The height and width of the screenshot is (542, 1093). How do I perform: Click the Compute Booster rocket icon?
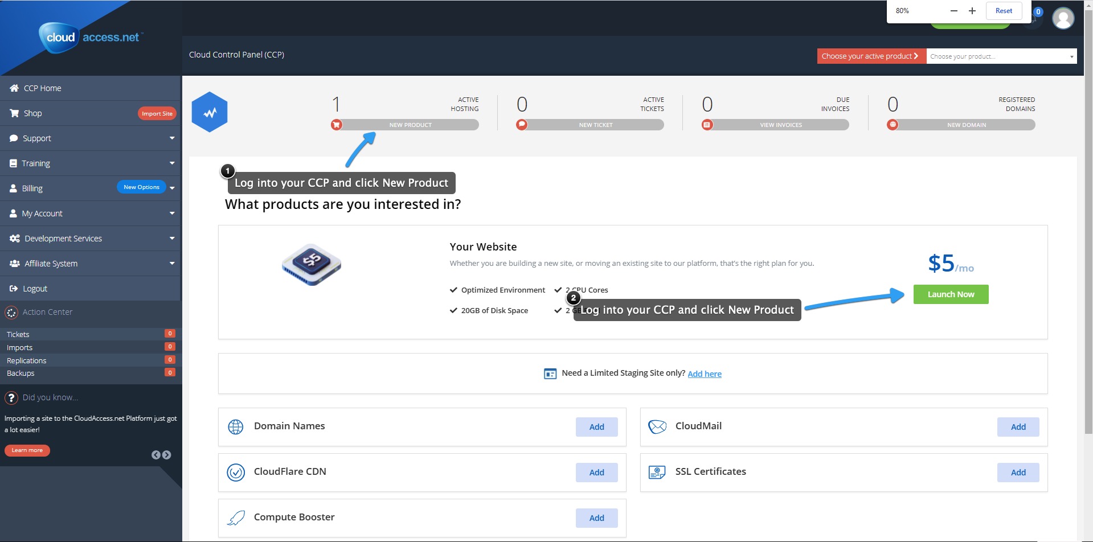[x=236, y=518]
